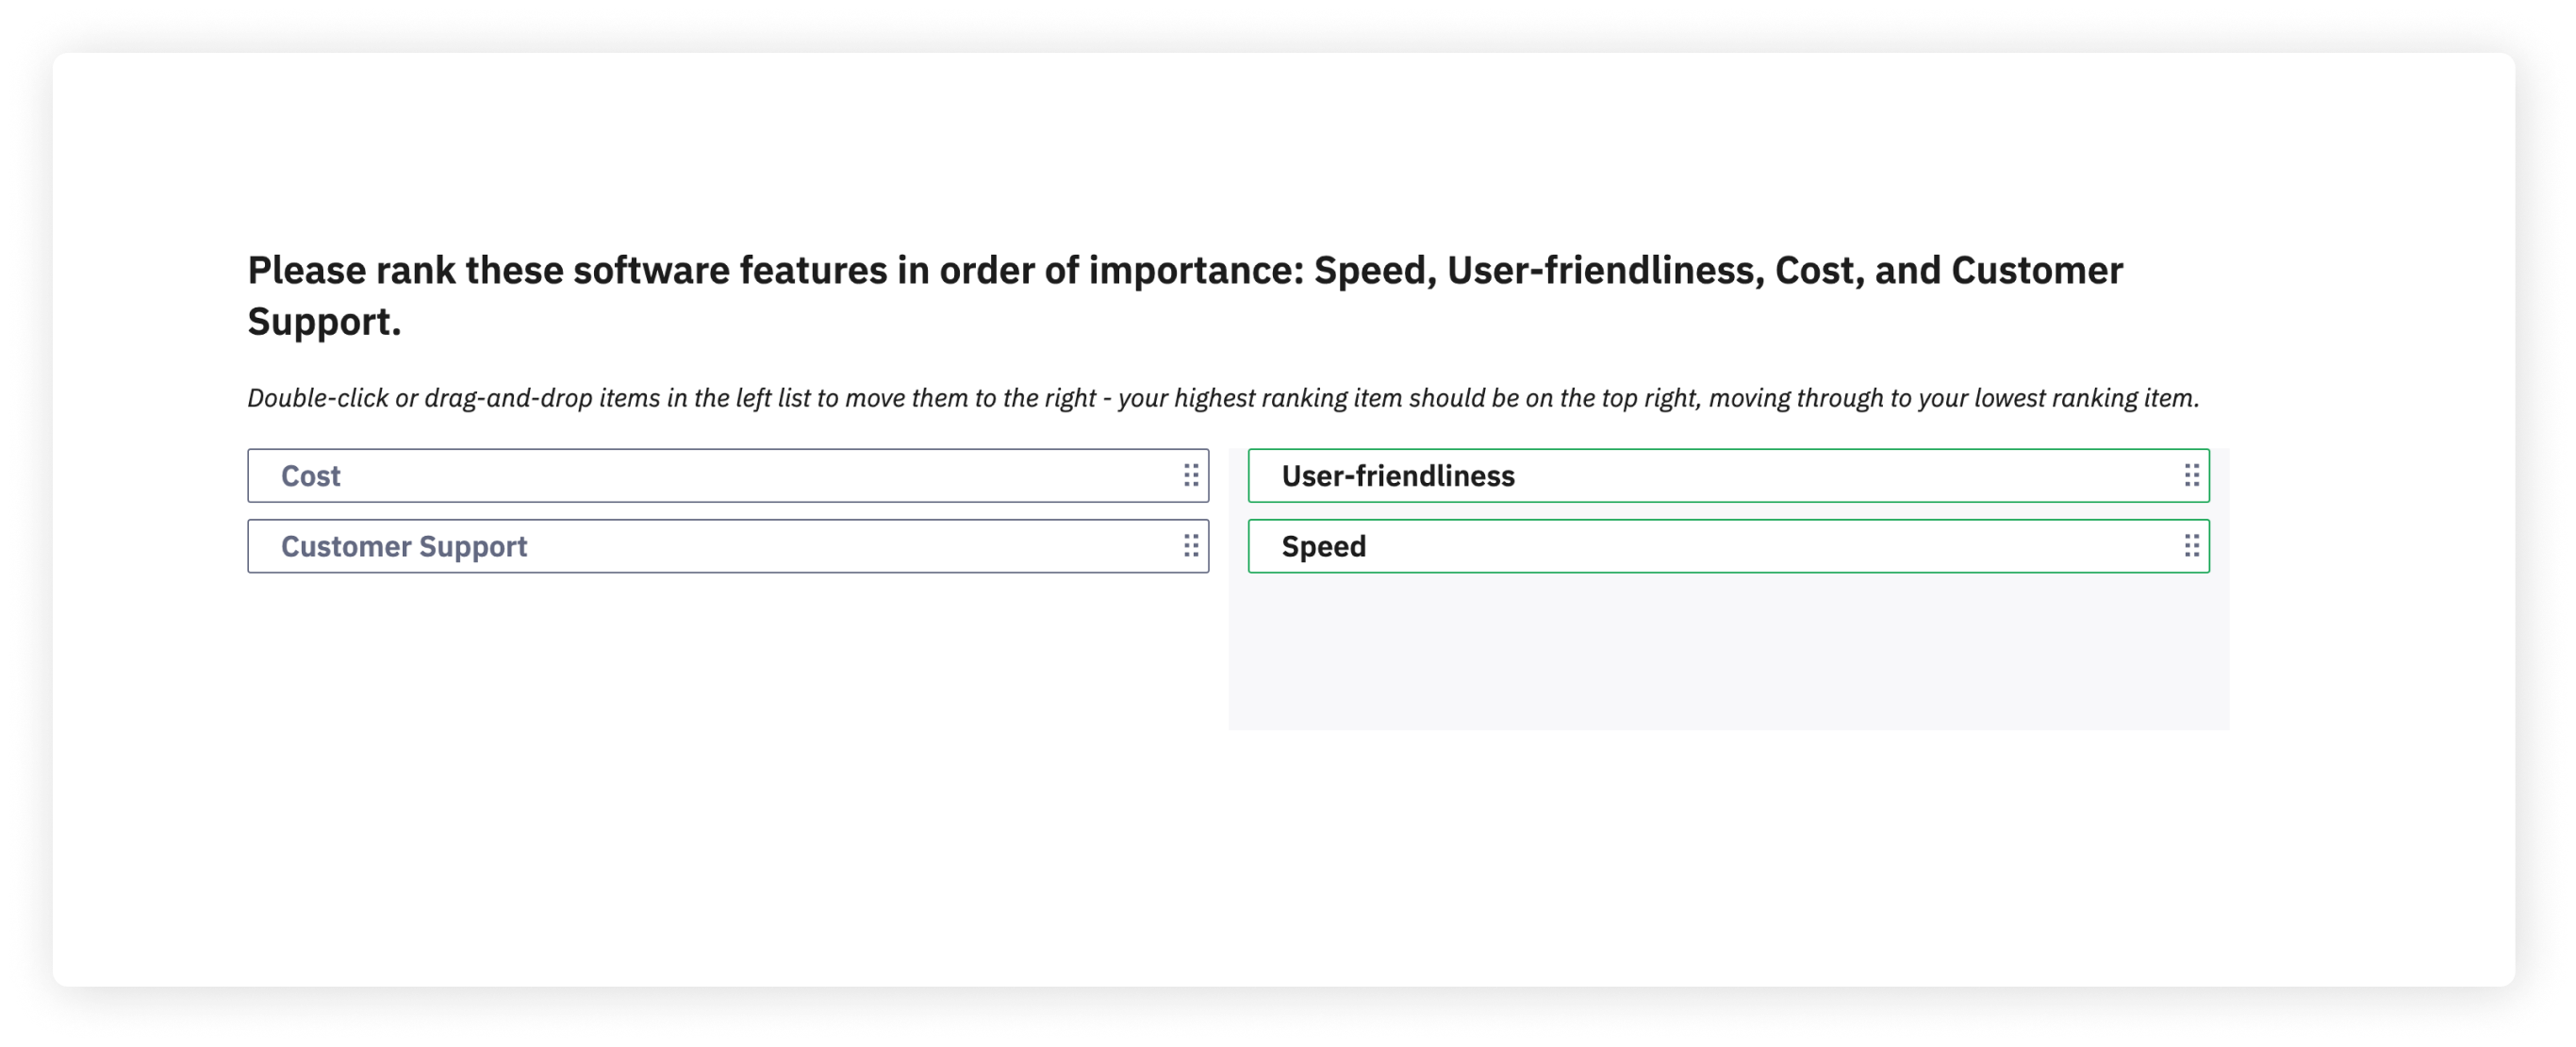Click the 'Cost' text label
Viewport: 2576px width, 1047px height.
coord(310,476)
